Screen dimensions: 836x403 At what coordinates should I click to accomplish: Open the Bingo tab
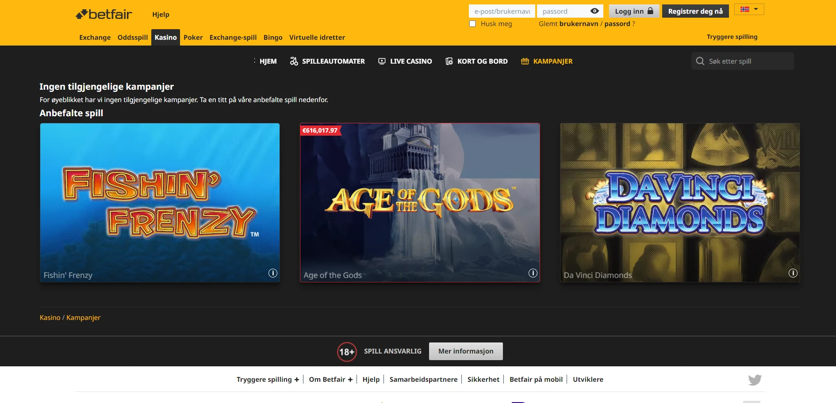tap(273, 38)
